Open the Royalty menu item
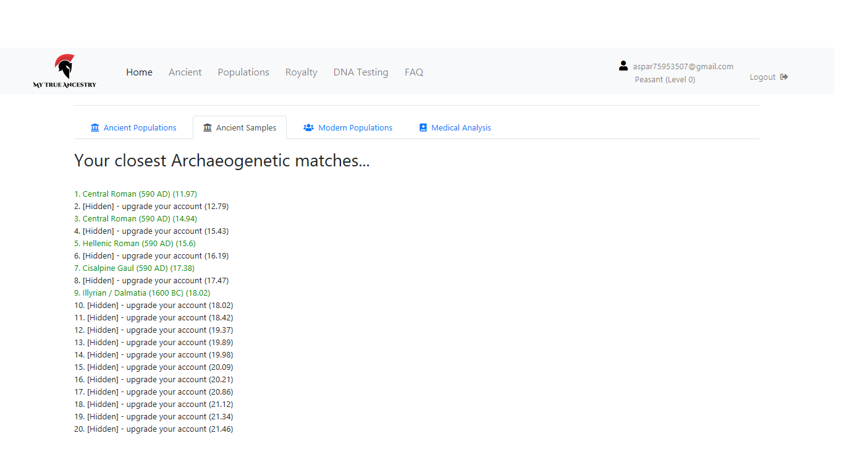 [302, 72]
